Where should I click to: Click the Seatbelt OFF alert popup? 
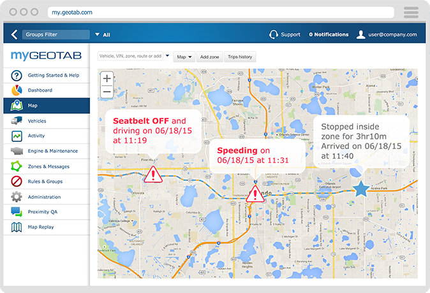click(x=153, y=131)
